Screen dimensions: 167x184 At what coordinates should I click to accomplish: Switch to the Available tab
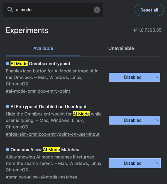pyautogui.click(x=43, y=48)
